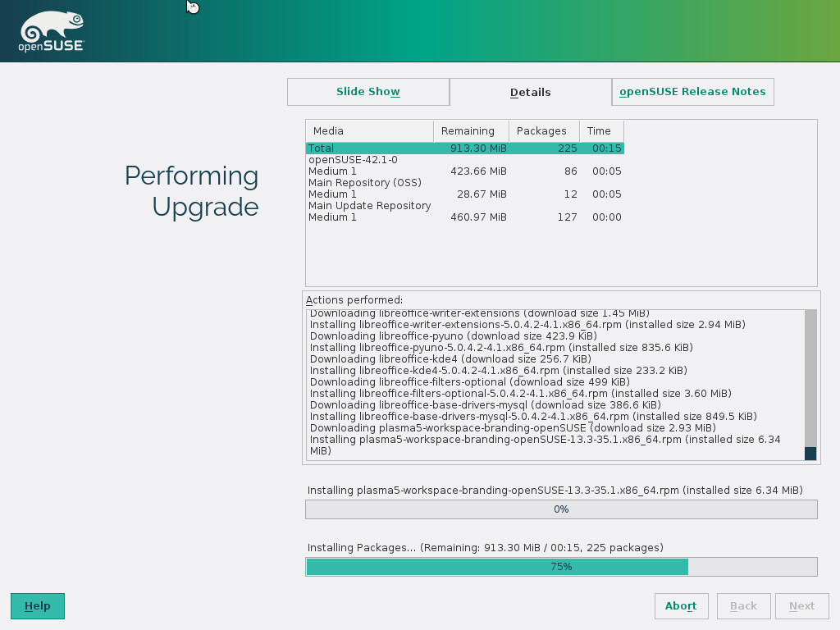840x630 pixels.
Task: Click the greyed-out Next button
Action: [x=801, y=606]
